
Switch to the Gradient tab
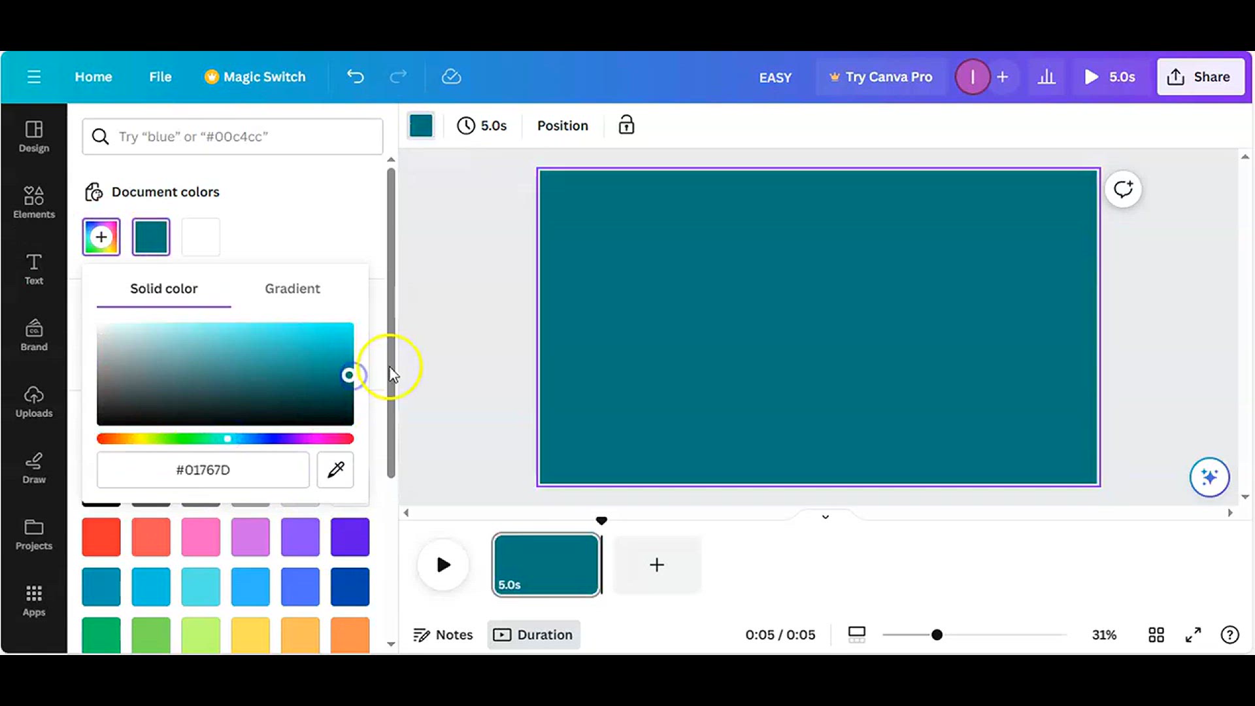[x=292, y=288]
